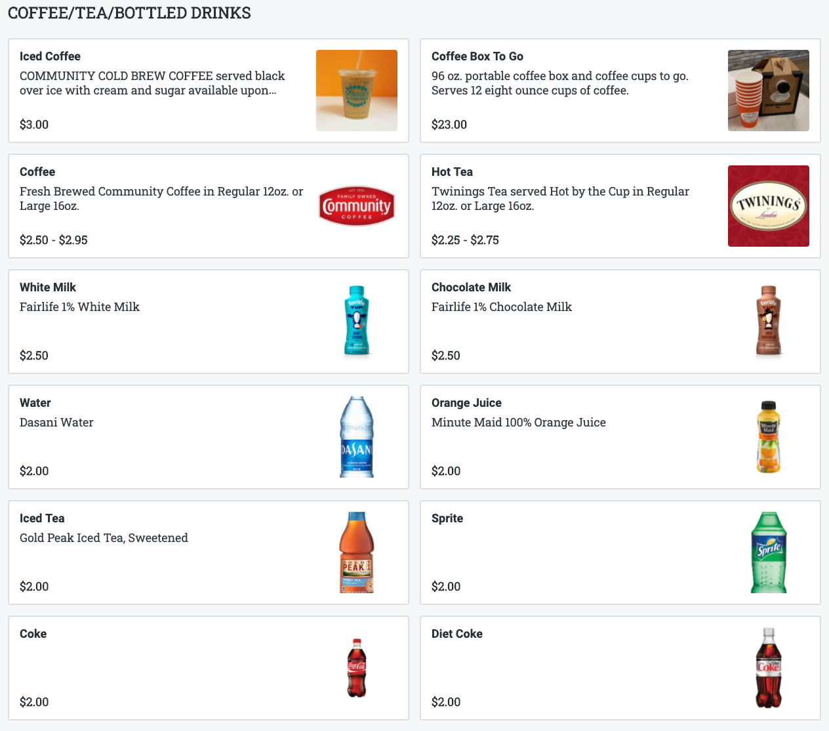Click the Gold Peak Iced Tea description
The width and height of the screenshot is (829, 731).
click(x=104, y=538)
